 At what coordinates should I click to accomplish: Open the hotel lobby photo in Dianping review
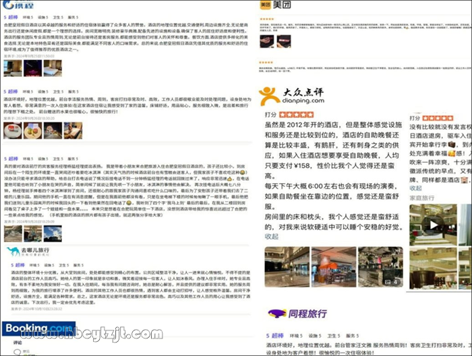pyautogui.click(x=287, y=267)
